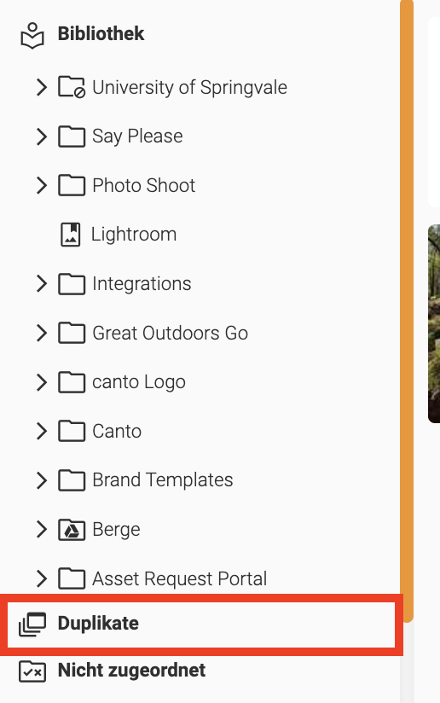The height and width of the screenshot is (703, 440).
Task: Click the Nicht zugeordnet folder icon
Action: click(x=32, y=671)
